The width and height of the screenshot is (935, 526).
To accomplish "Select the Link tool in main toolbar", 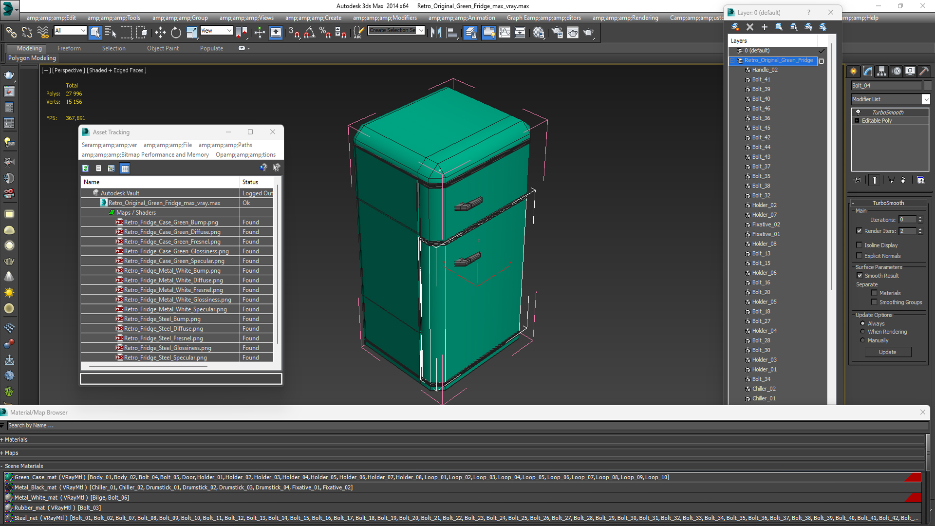I will 11,33.
